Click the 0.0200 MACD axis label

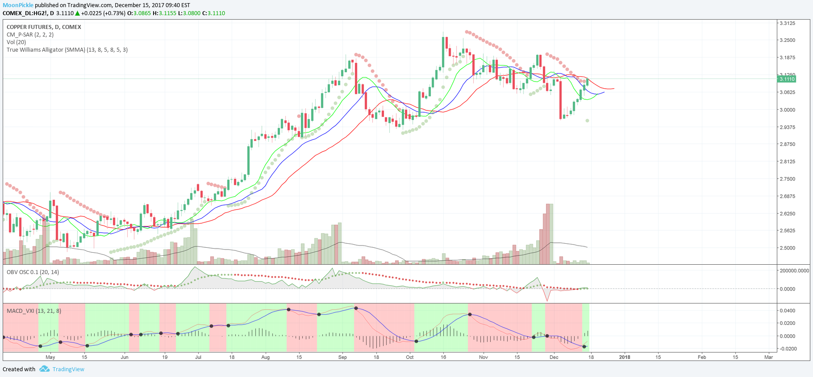pos(787,323)
